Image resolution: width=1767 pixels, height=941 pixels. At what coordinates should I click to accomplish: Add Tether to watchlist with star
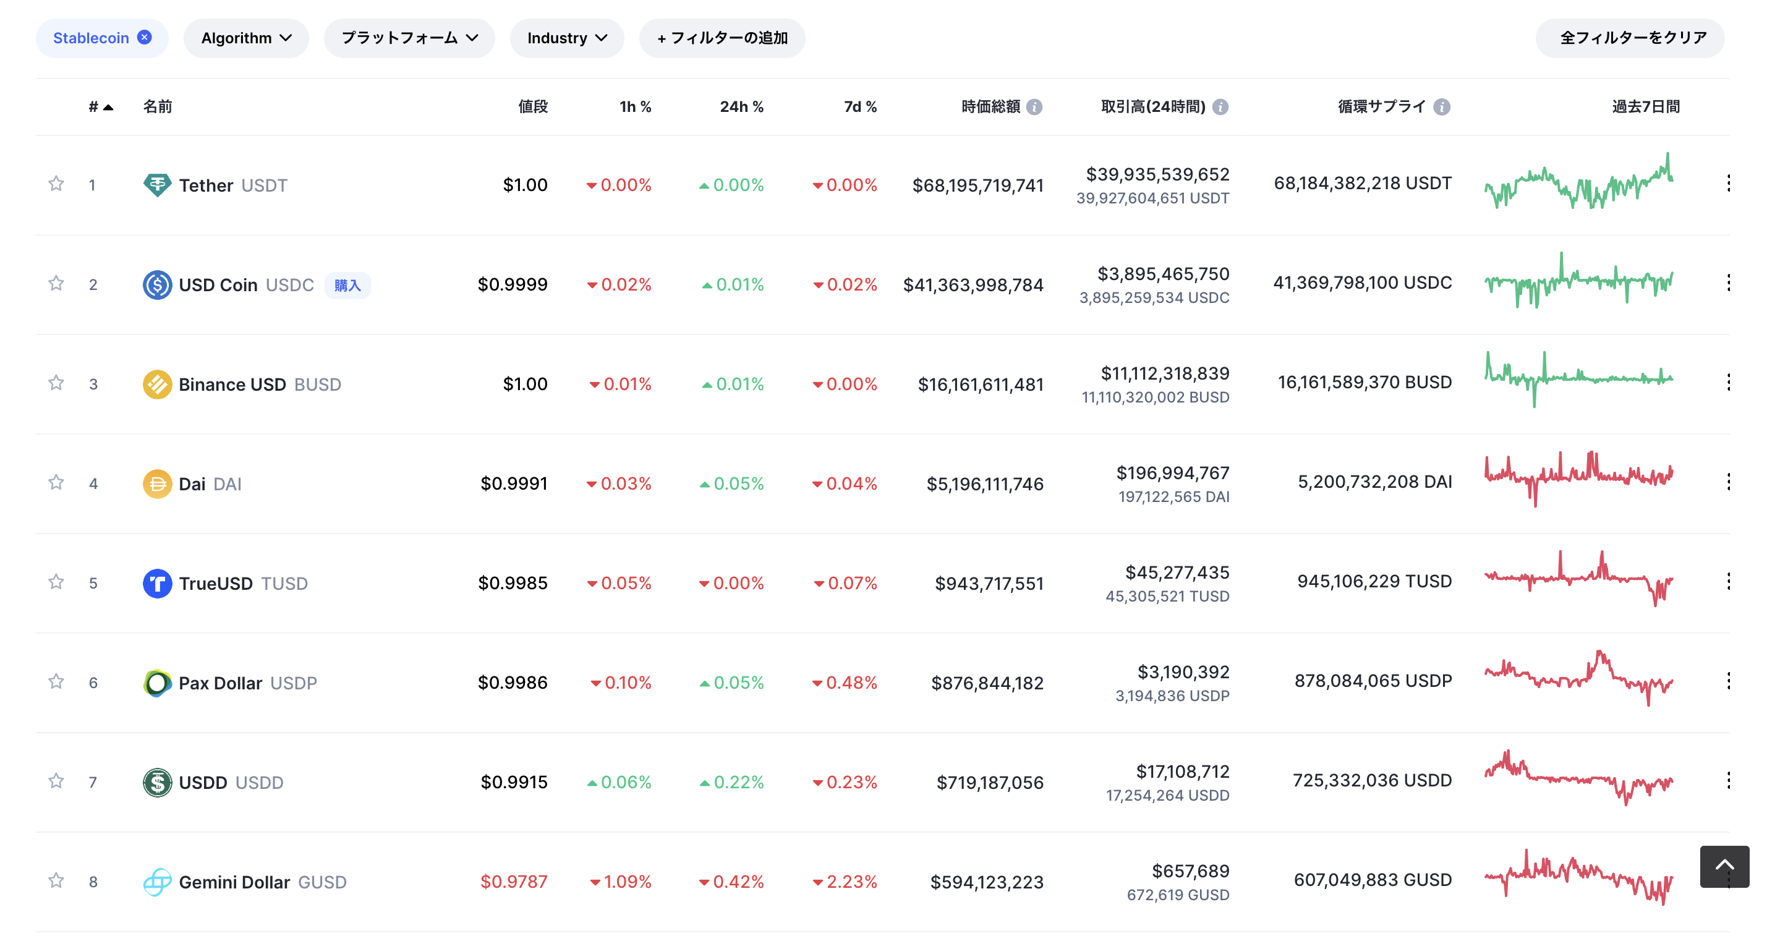(56, 184)
